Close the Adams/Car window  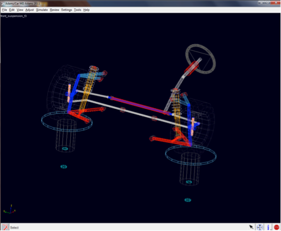pos(276,3)
